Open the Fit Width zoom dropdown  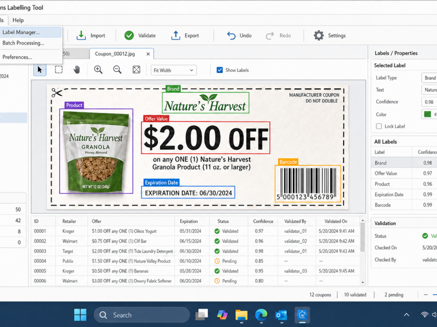click(174, 70)
